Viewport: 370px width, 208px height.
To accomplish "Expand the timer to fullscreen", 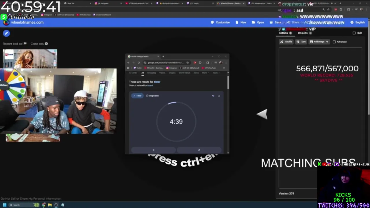I will (x=219, y=96).
